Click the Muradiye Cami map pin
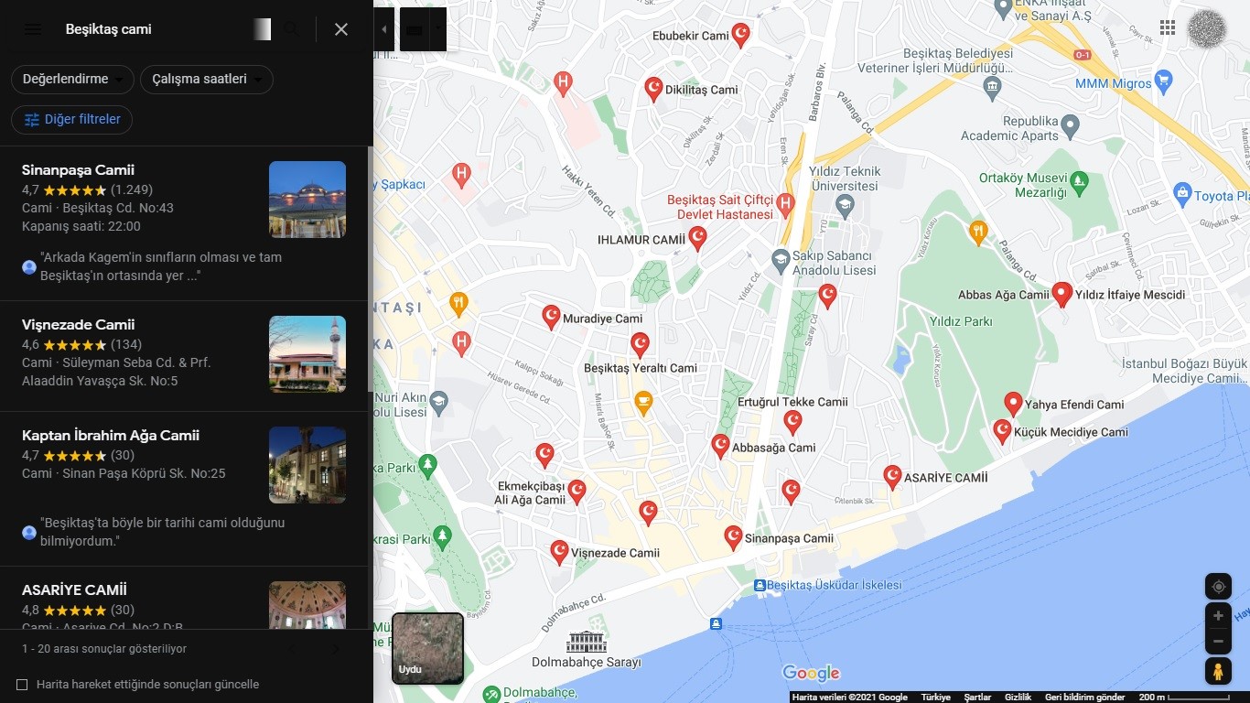This screenshot has height=703, width=1250. point(551,317)
